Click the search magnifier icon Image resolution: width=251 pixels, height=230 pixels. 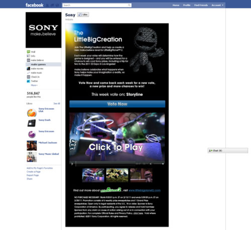pyautogui.click(x=129, y=5)
